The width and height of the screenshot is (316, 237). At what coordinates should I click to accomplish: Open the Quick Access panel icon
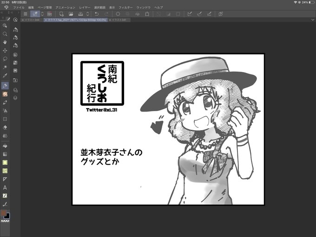15,20
